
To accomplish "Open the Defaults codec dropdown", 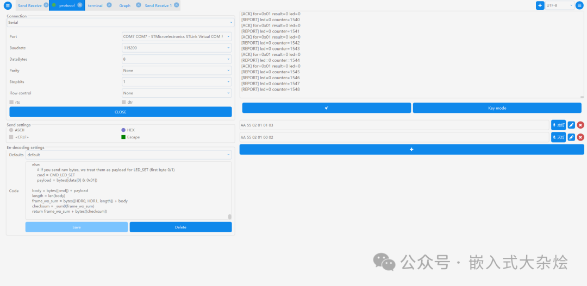I will click(129, 155).
